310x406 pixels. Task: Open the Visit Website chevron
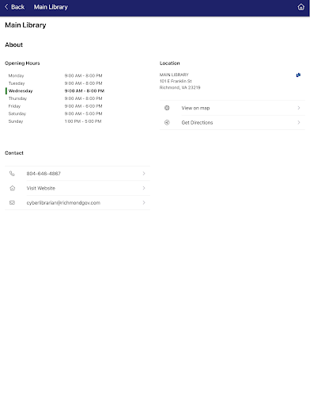click(x=144, y=188)
